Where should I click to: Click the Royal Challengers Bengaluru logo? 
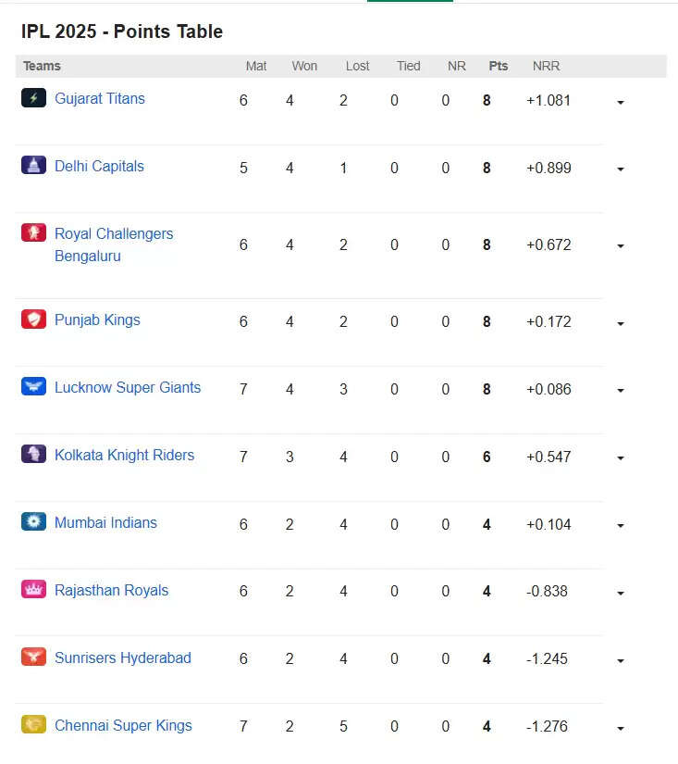coord(33,232)
